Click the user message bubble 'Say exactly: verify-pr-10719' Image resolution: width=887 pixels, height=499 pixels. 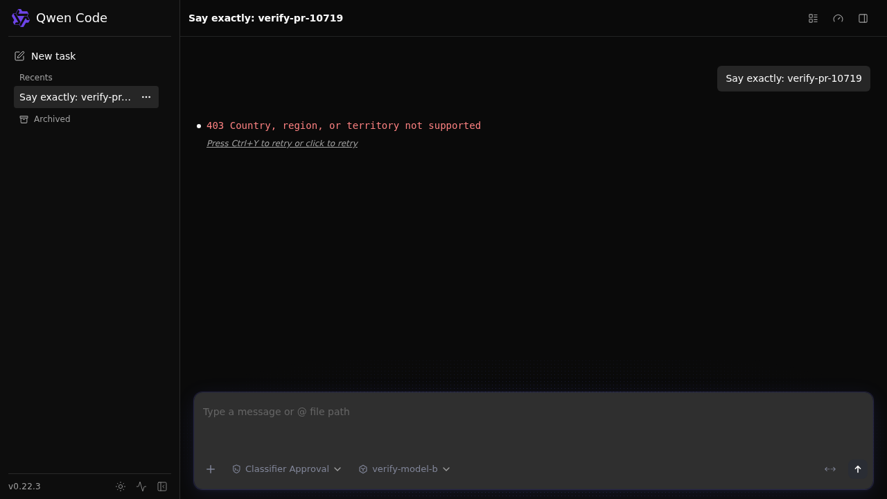pyautogui.click(x=794, y=78)
